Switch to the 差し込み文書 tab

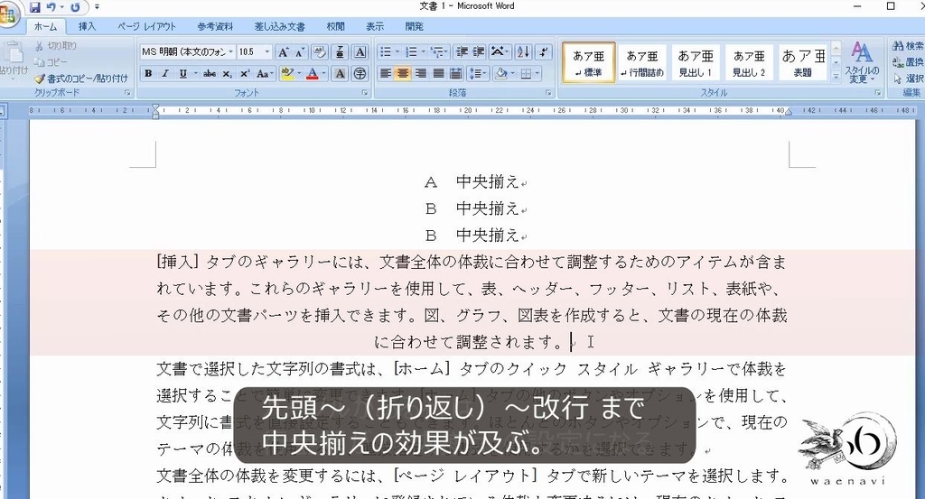tap(280, 26)
